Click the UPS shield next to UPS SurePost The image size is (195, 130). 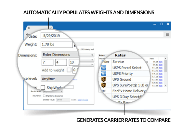pos(103,85)
